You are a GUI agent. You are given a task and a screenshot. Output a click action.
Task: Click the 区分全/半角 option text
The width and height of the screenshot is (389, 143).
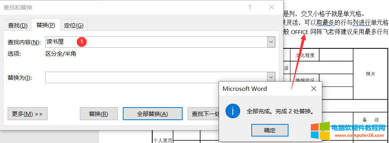[61, 54]
